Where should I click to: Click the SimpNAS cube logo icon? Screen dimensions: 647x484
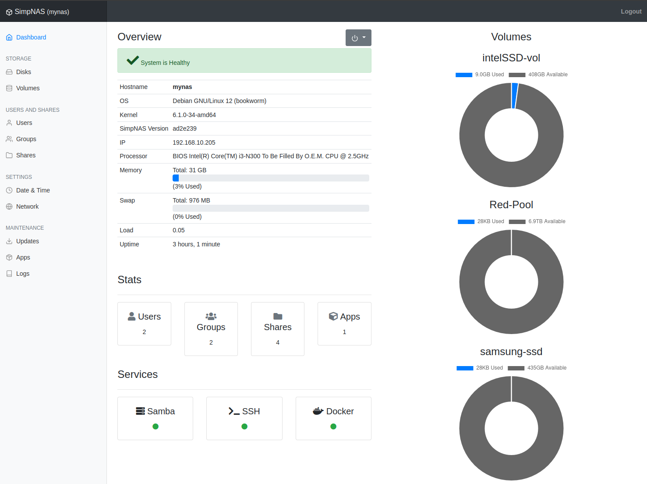9,12
